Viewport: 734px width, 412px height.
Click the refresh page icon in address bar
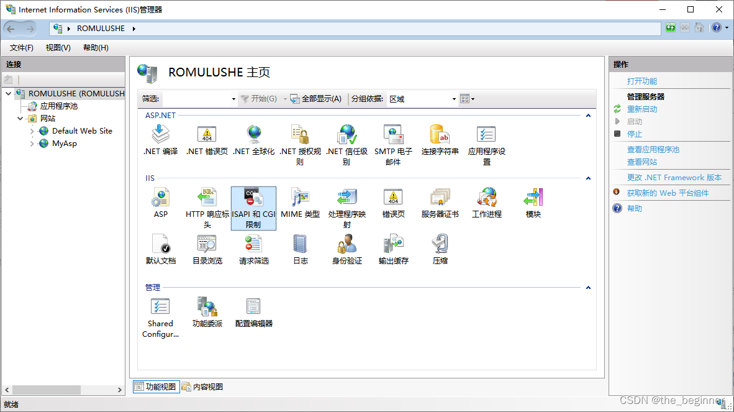point(670,27)
